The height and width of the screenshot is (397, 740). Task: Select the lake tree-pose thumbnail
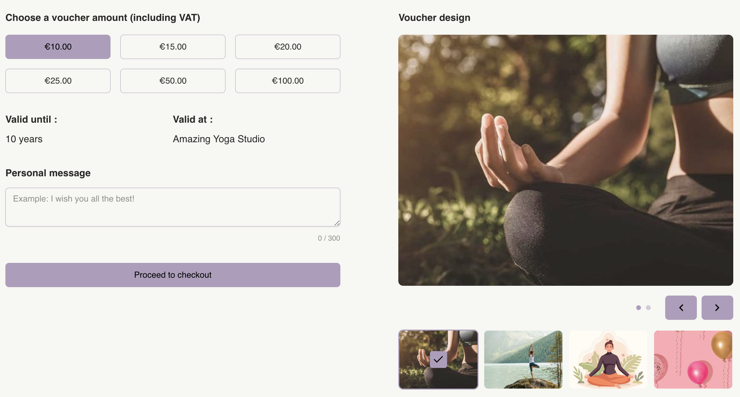523,360
